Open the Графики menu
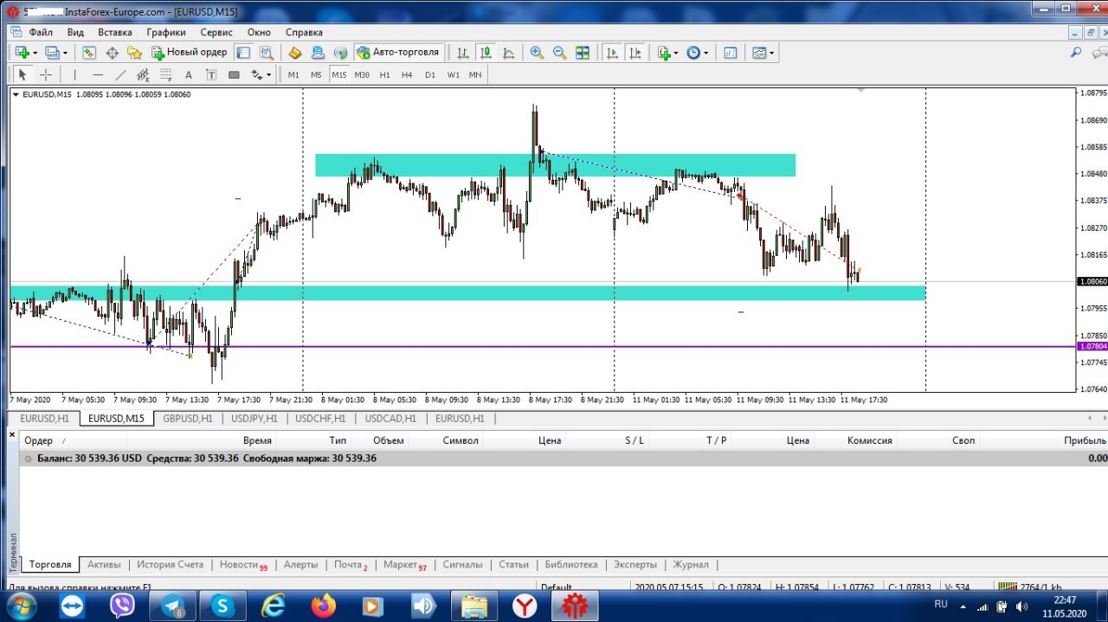The height and width of the screenshot is (622, 1108). coord(166,32)
